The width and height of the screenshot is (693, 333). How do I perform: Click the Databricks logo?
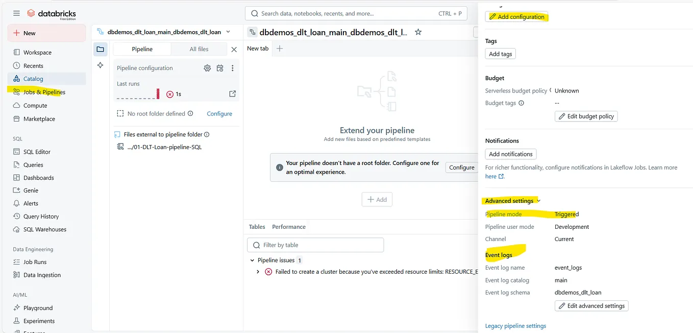pyautogui.click(x=52, y=14)
